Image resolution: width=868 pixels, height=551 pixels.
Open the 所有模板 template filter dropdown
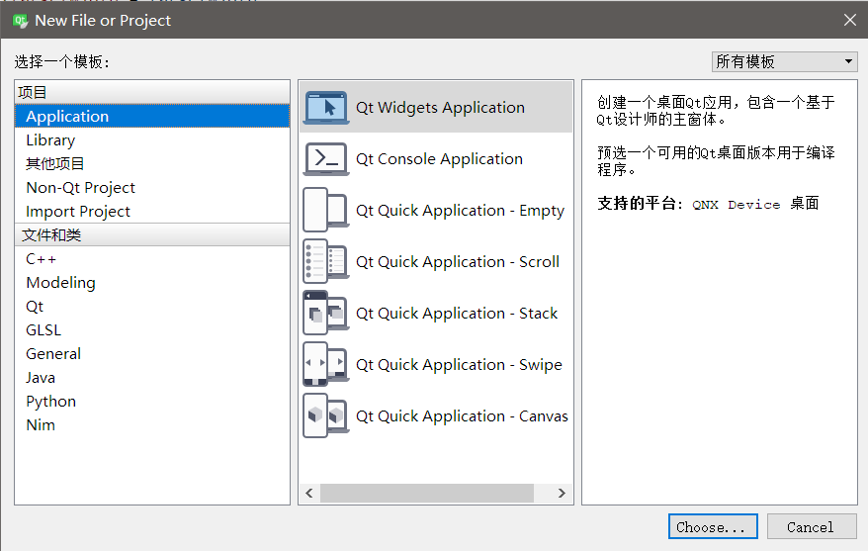[784, 61]
